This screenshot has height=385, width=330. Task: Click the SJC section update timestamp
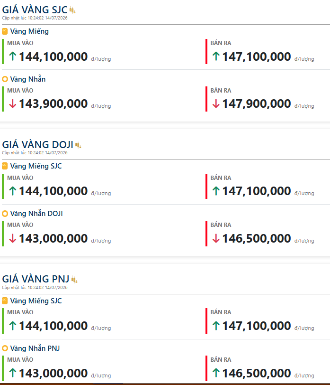[x=35, y=18]
